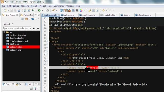Open the Window menu
This screenshot has height=92, width=164.
[70, 6]
